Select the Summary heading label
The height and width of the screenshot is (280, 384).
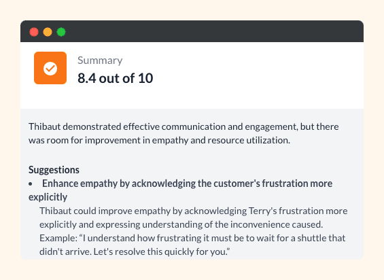100,60
